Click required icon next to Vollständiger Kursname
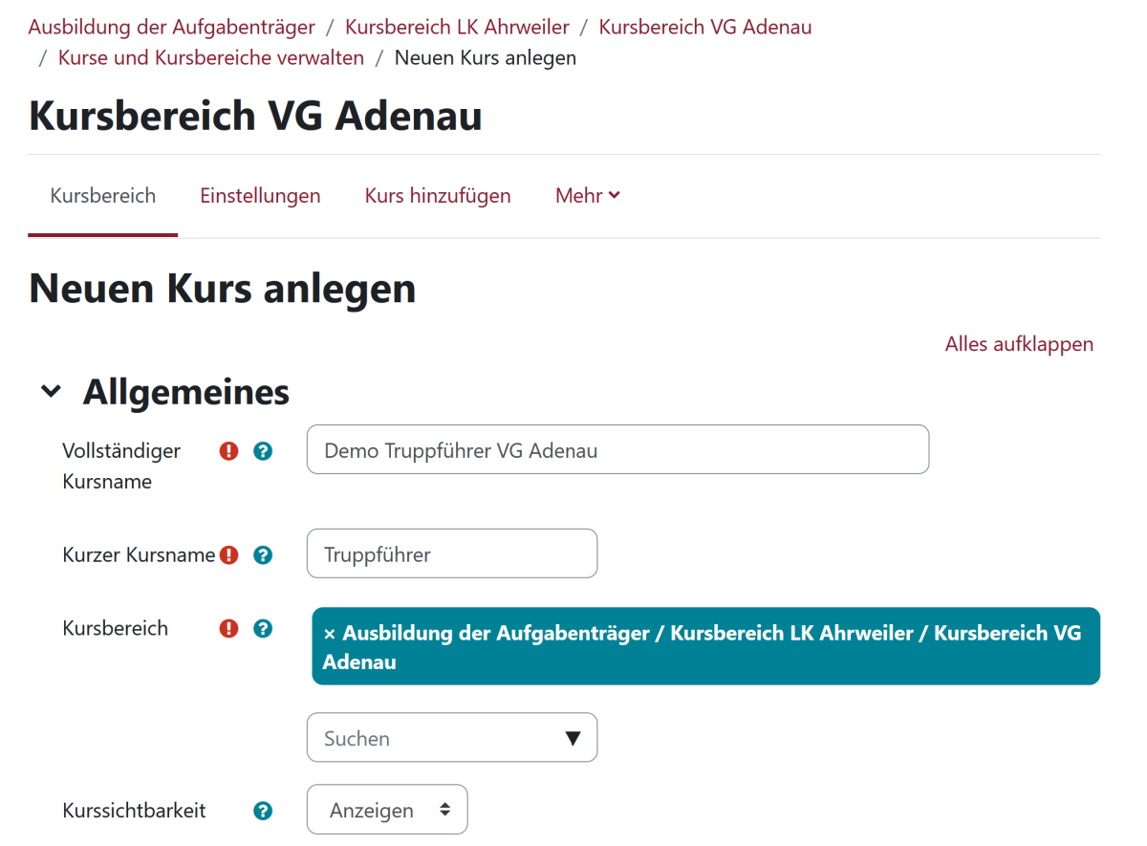1147x846 pixels. click(228, 451)
